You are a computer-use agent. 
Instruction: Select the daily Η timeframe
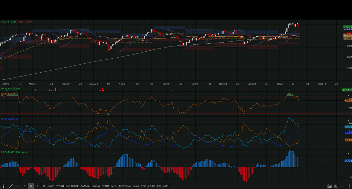point(31,186)
